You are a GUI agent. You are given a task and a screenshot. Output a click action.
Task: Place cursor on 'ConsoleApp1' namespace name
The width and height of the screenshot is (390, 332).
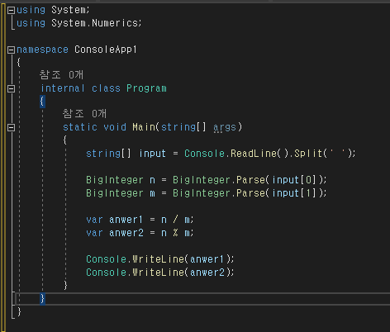pos(106,50)
